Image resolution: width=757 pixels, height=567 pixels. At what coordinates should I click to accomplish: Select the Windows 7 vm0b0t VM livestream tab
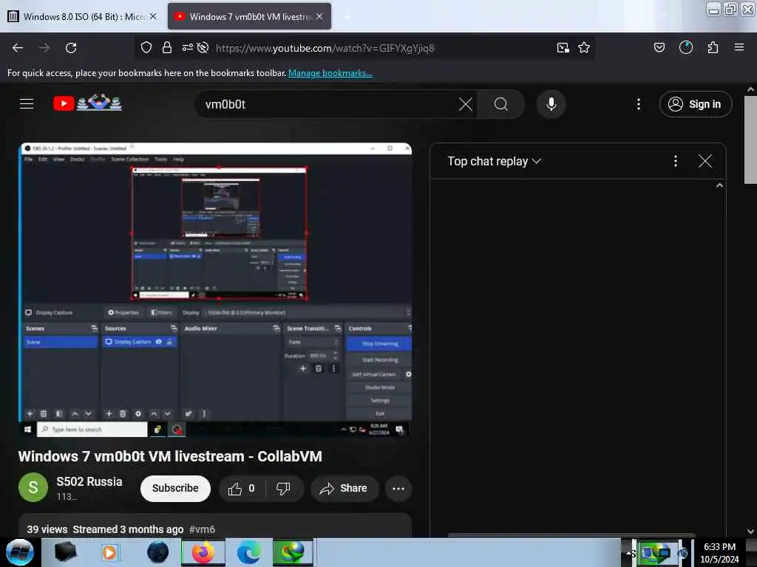coord(250,16)
